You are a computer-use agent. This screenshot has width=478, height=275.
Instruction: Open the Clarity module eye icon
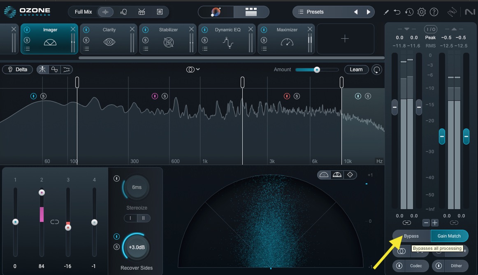109,42
